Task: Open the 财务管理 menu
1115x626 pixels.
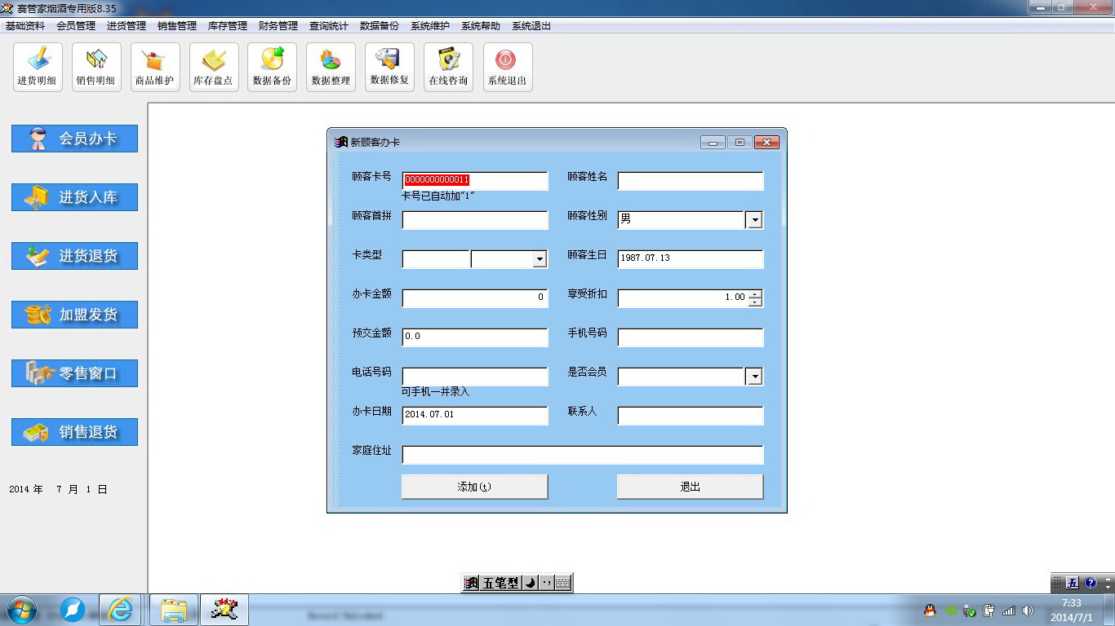Action: [x=278, y=26]
